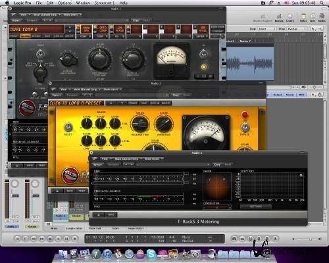Click the Rewind transport button
329x263 pixels.
pyautogui.click(x=34, y=239)
